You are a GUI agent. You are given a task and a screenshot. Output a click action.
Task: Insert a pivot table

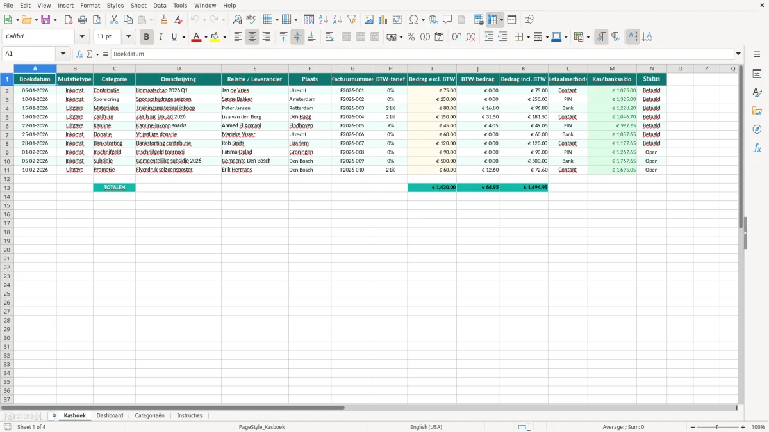click(397, 20)
